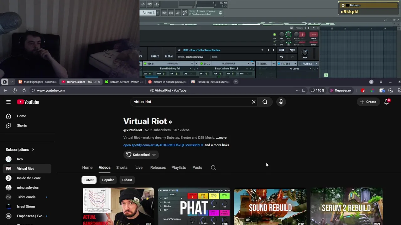
Task: Open Serum MENU button
Action: click(292, 50)
